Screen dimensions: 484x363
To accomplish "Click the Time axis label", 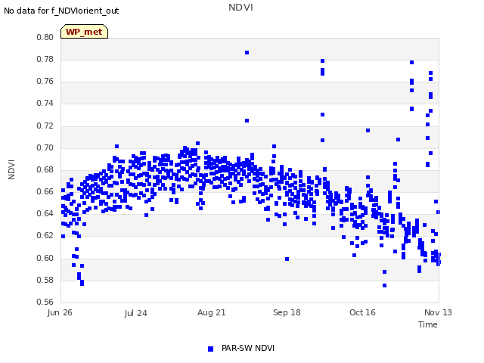I will pyautogui.click(x=428, y=324).
